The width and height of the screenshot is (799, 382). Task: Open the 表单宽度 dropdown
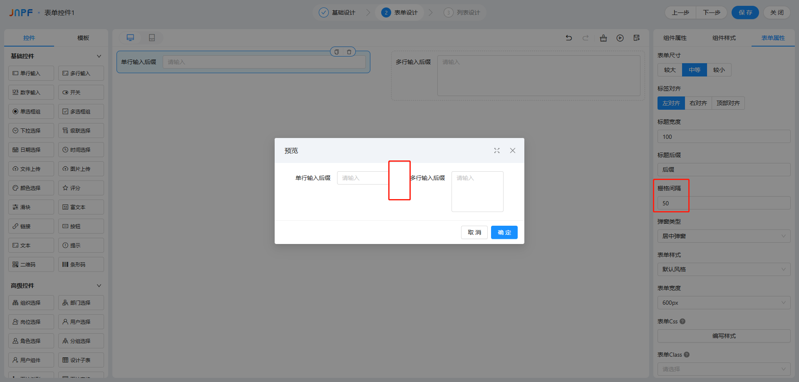(x=724, y=303)
